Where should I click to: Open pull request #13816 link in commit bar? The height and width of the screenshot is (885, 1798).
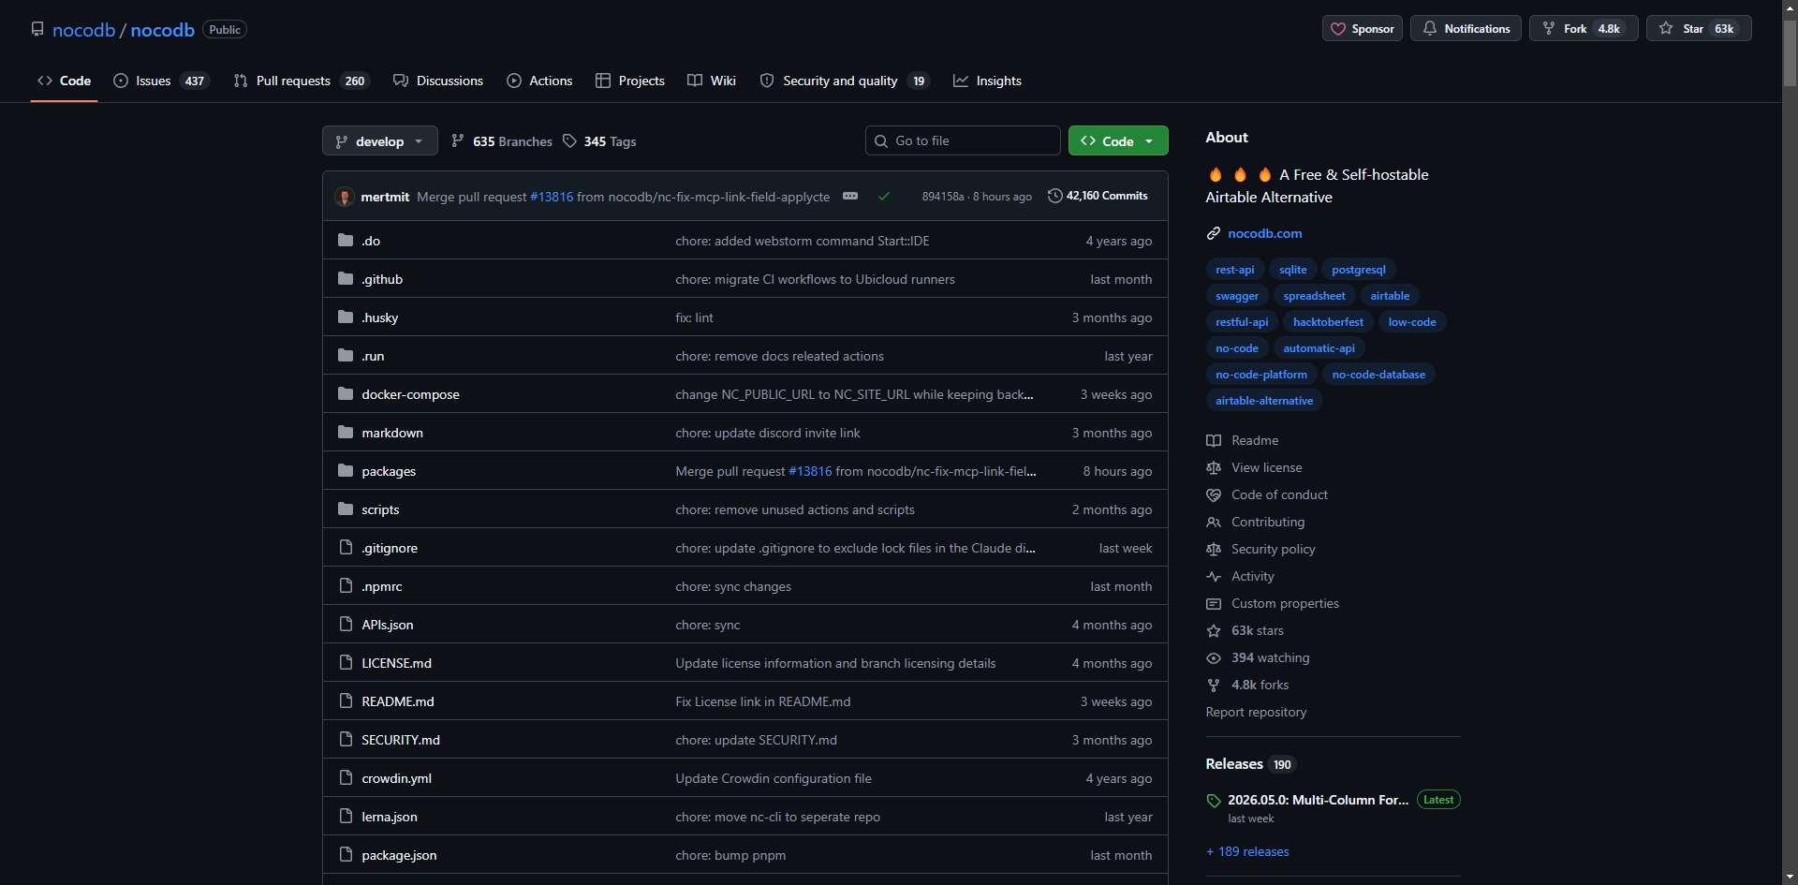click(x=552, y=197)
